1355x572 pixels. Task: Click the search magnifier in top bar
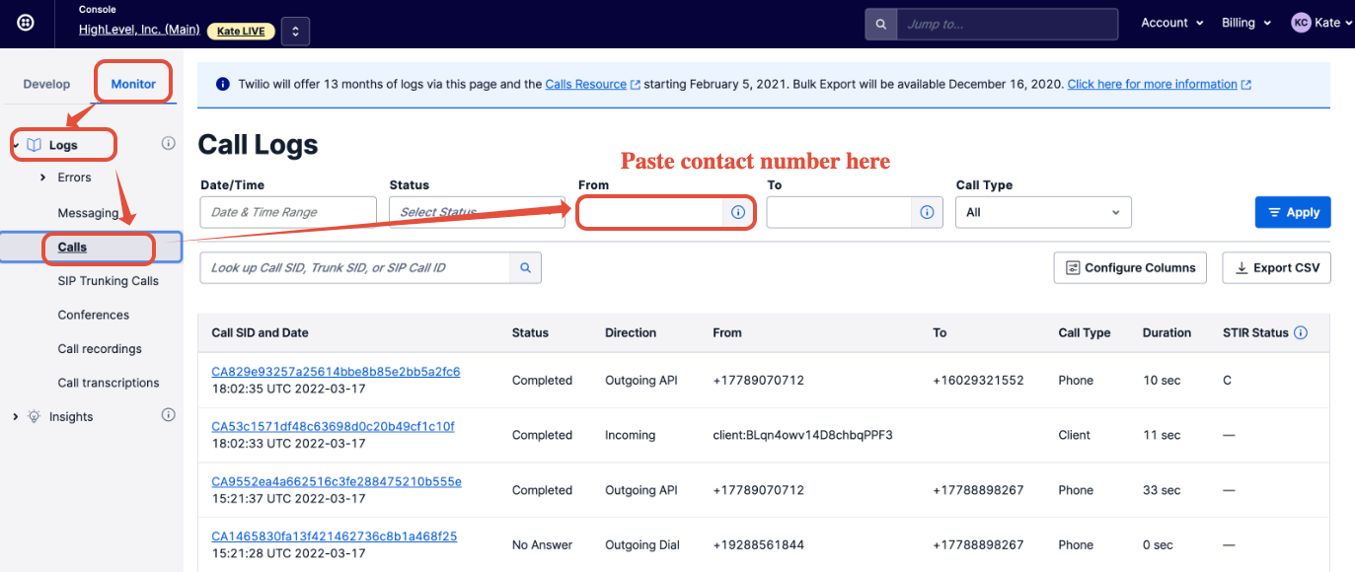tap(880, 24)
